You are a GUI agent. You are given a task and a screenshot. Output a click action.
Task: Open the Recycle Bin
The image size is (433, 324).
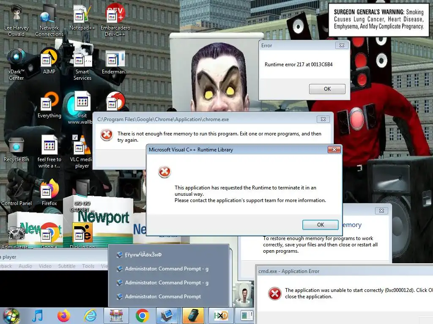coord(16,149)
